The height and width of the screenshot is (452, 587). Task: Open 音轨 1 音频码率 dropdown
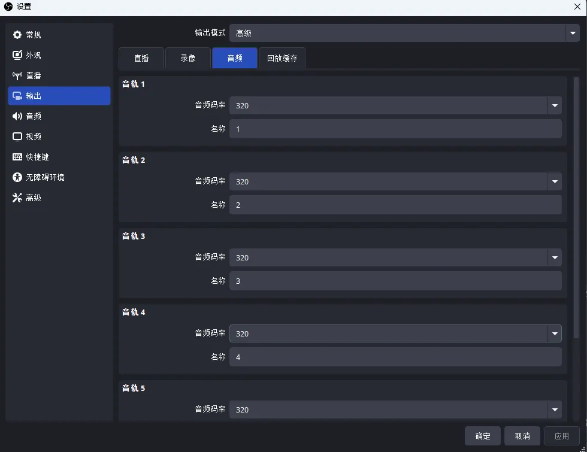tap(395, 105)
